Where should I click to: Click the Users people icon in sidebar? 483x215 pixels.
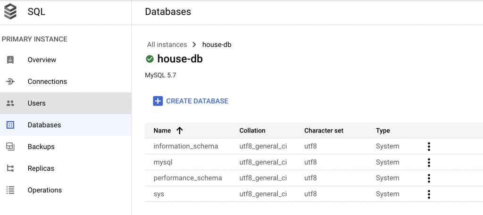(x=10, y=103)
